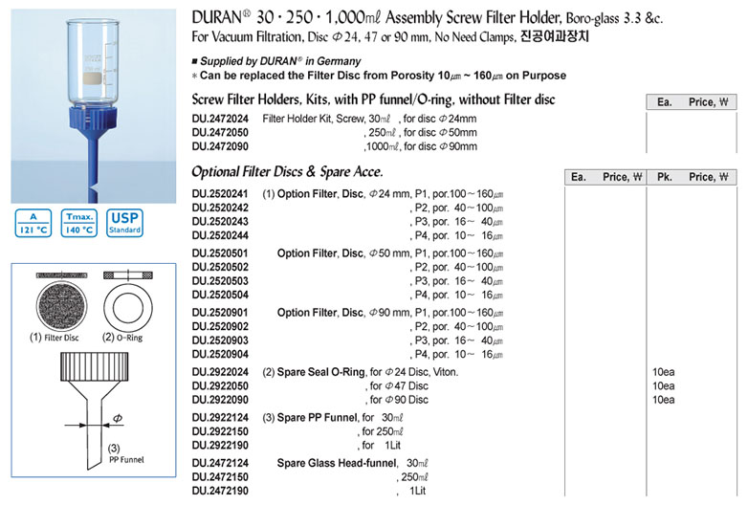The height and width of the screenshot is (505, 748).
Task: Select catalog number DU.2520904
Action: coord(220,354)
